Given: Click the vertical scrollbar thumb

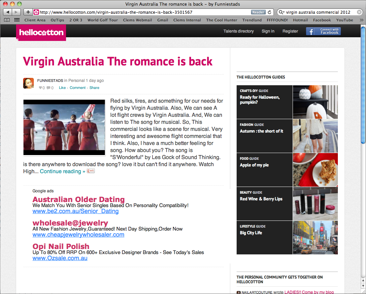Looking at the screenshot, I should (363, 85).
